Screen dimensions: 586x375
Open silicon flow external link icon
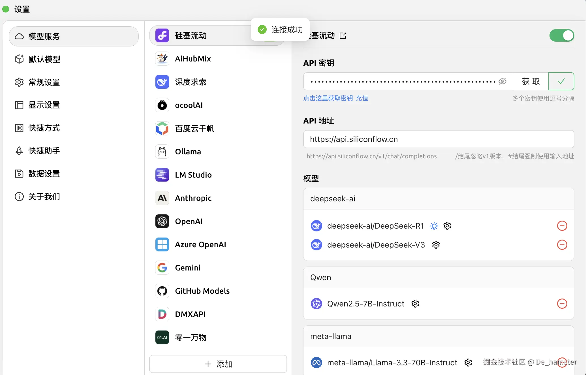343,36
